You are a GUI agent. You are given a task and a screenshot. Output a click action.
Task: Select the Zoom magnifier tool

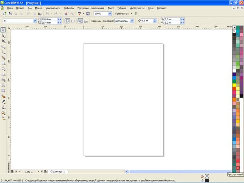pyautogui.click(x=3, y=47)
